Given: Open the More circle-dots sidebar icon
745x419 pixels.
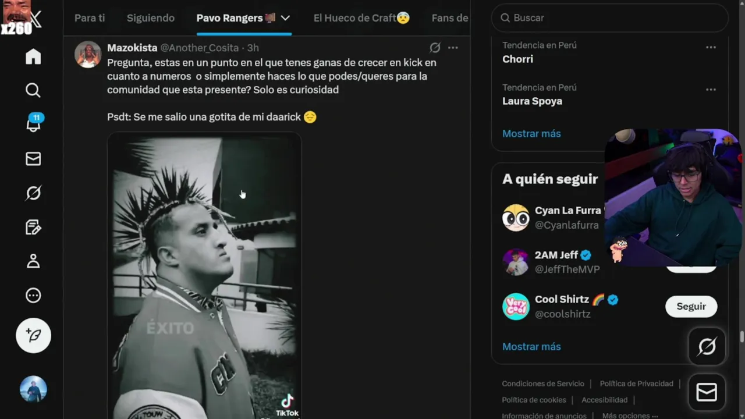Looking at the screenshot, I should [x=33, y=296].
